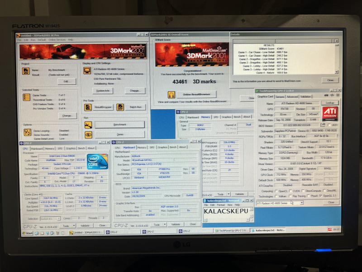
Task: Click the System Info button
Action: [103, 91]
